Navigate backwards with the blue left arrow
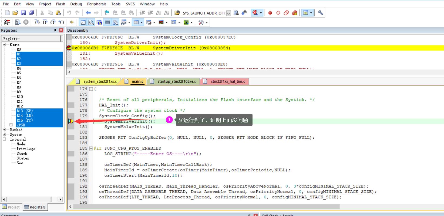The width and height of the screenshot is (444, 216). 88,13
